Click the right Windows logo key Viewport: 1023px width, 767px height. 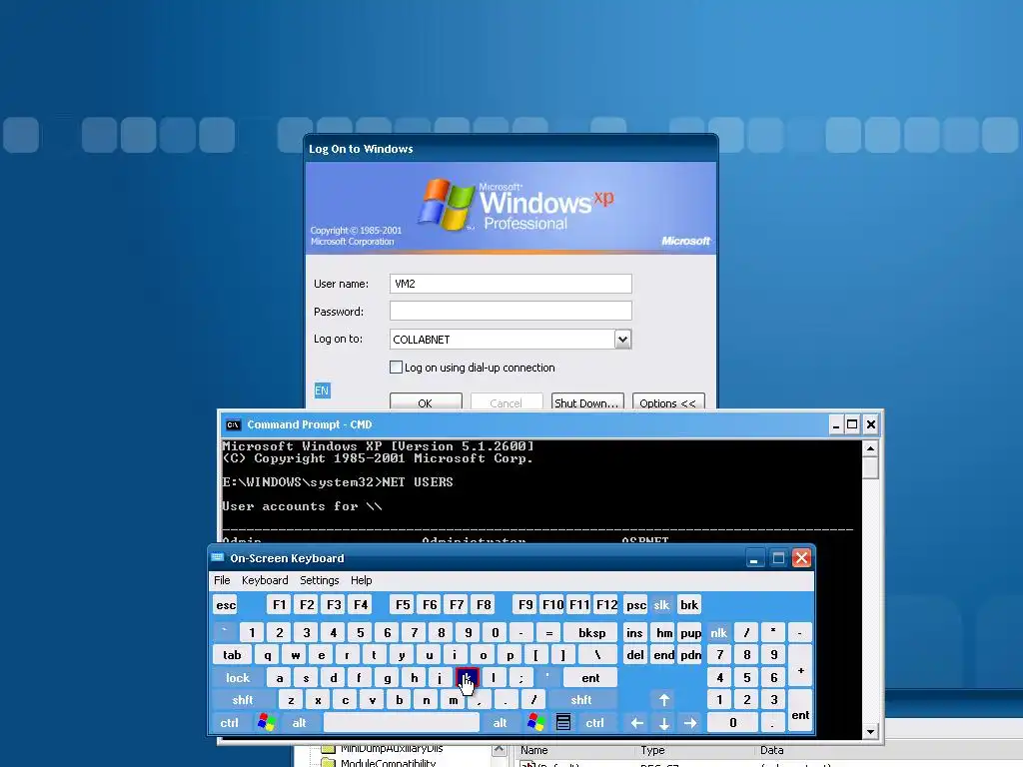point(536,722)
